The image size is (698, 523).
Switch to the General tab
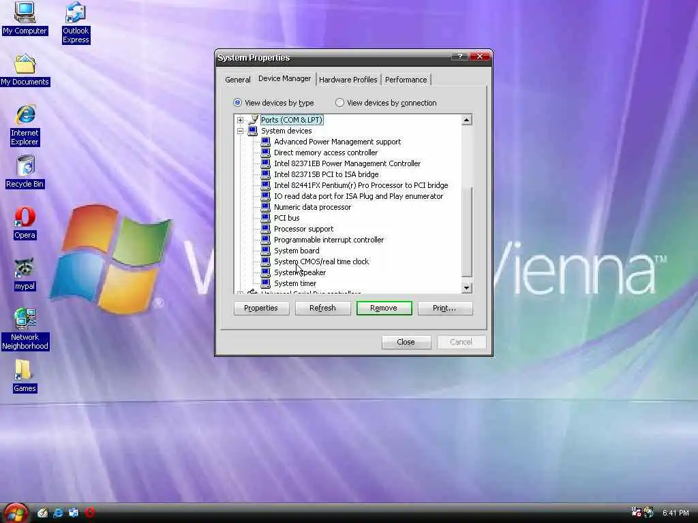click(238, 80)
